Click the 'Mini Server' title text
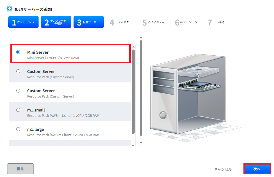274x177 pixels. pyautogui.click(x=38, y=52)
